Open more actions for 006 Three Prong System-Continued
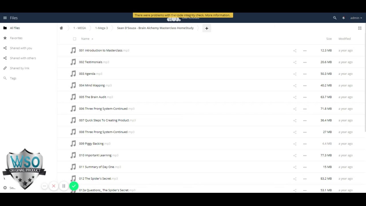 click(x=305, y=109)
